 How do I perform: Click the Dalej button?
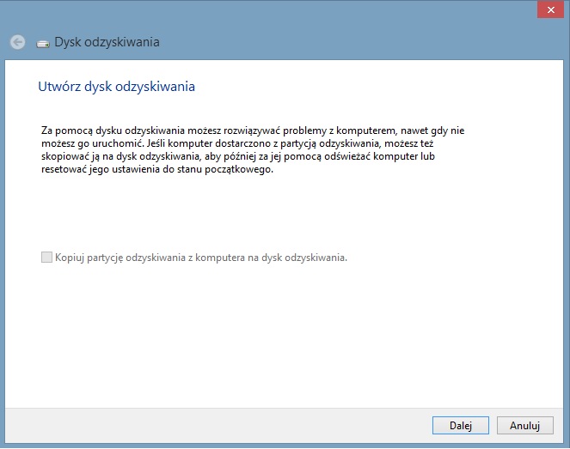[x=461, y=425]
